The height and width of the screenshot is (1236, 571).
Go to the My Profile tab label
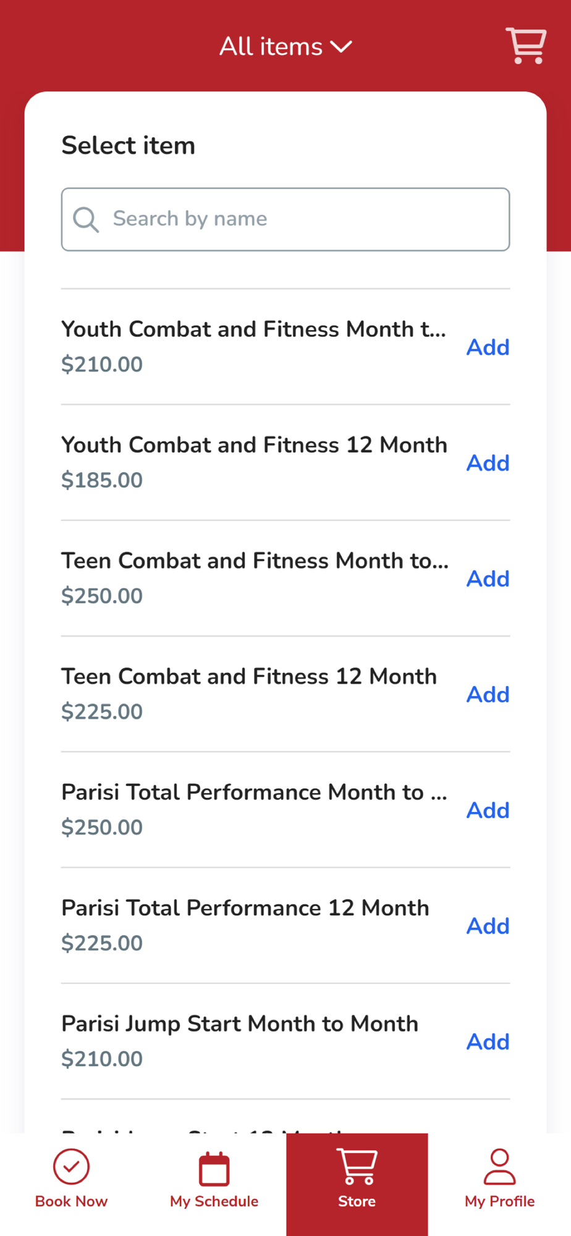(x=499, y=1201)
